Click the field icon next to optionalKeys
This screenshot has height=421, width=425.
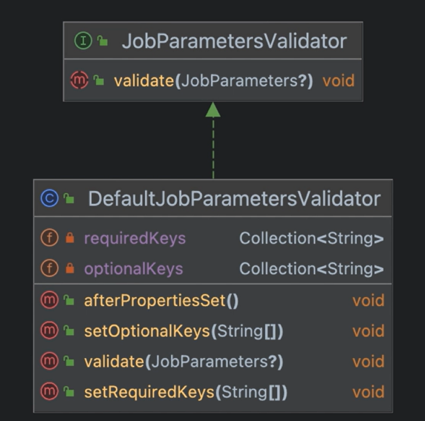click(49, 269)
